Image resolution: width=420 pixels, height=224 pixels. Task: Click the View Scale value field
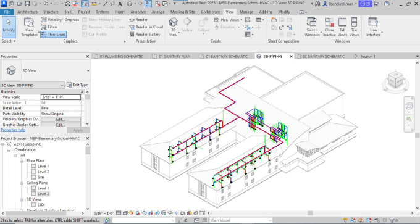coord(61,97)
